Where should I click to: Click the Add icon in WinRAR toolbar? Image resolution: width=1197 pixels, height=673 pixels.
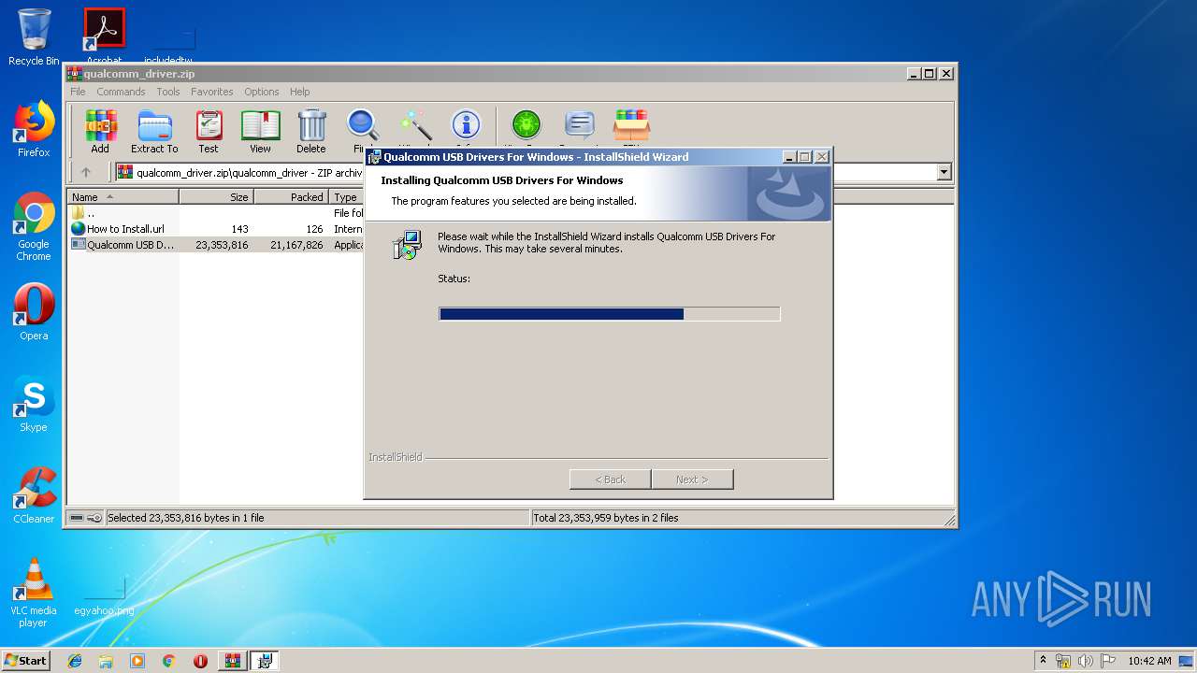100,131
